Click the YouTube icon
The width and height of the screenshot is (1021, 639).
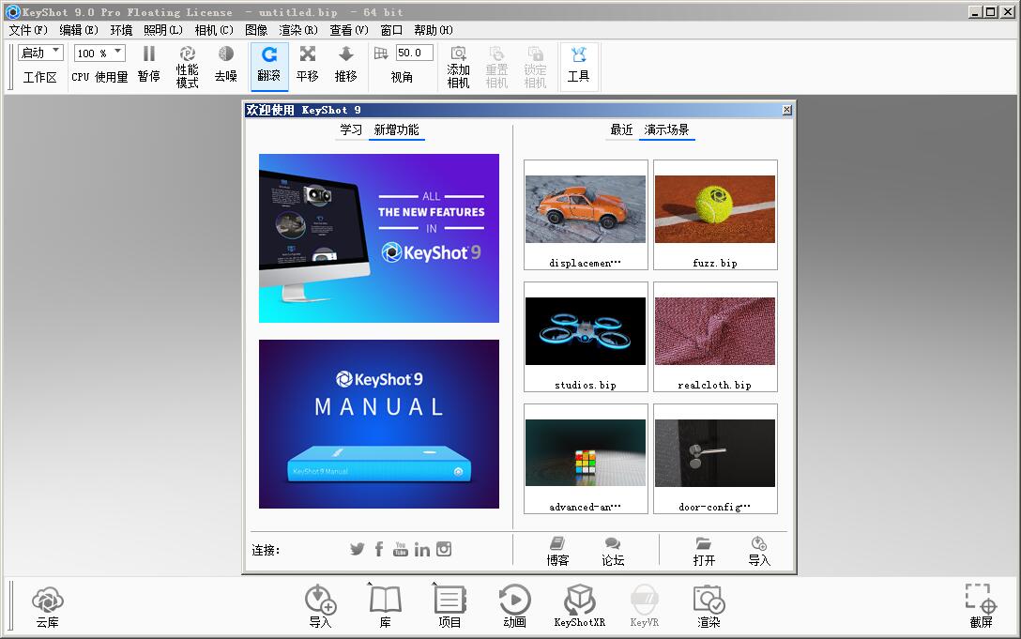(401, 549)
